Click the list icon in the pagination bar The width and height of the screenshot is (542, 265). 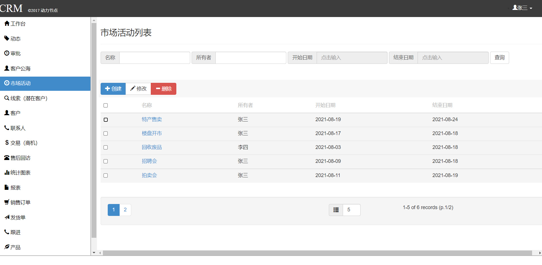(x=336, y=210)
